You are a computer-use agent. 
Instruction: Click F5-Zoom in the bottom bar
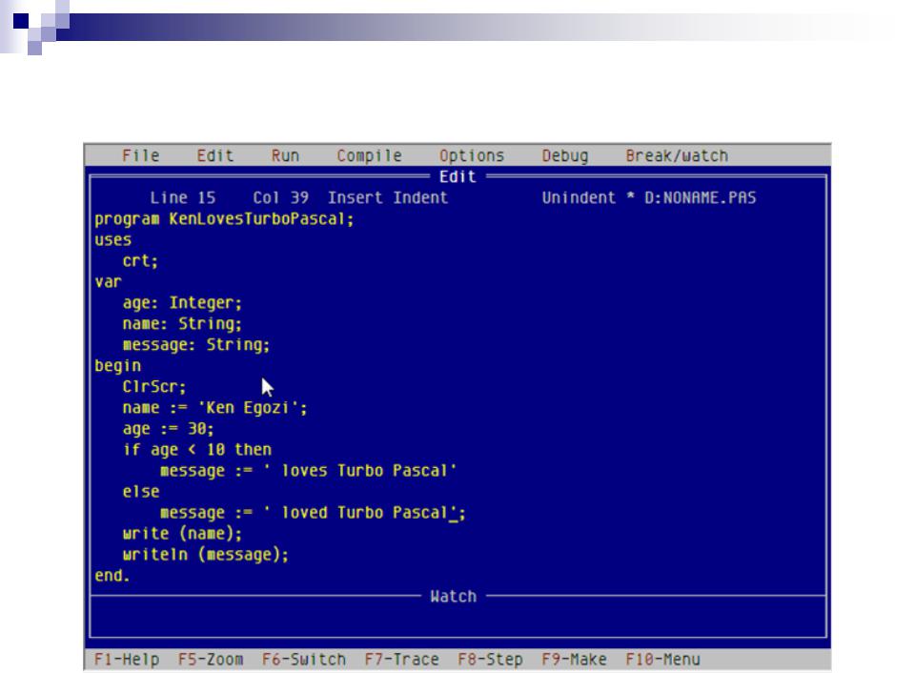click(211, 660)
